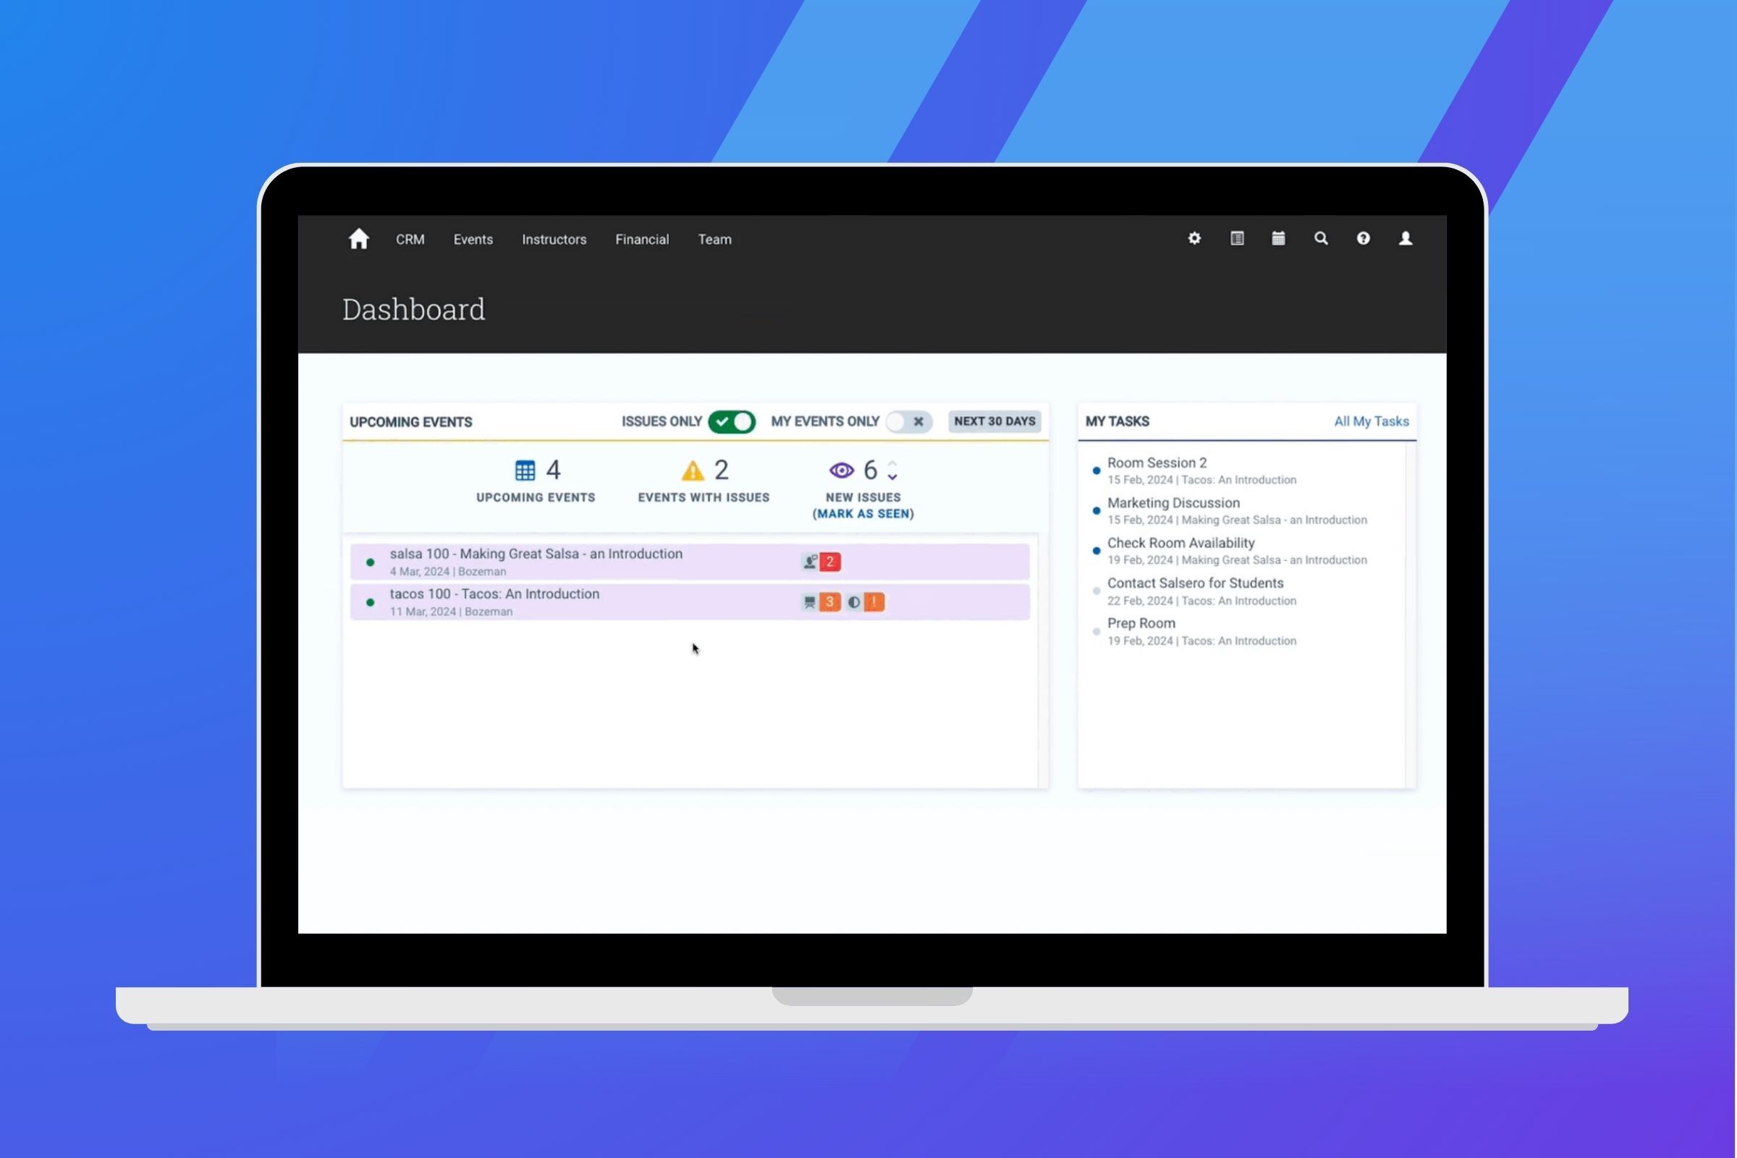
Task: Open the Events menu
Action: [x=473, y=239]
